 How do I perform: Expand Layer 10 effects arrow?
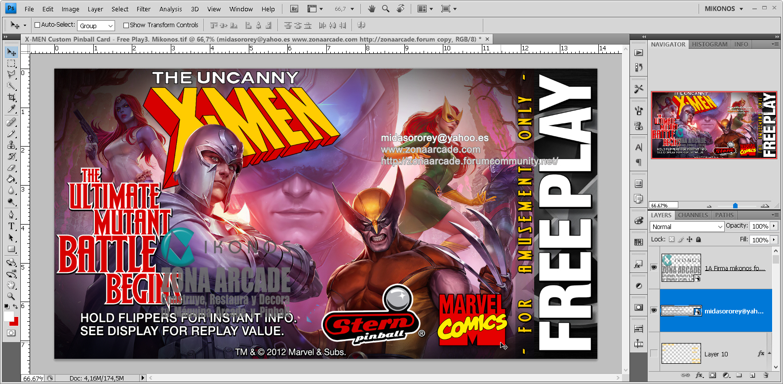coord(769,353)
